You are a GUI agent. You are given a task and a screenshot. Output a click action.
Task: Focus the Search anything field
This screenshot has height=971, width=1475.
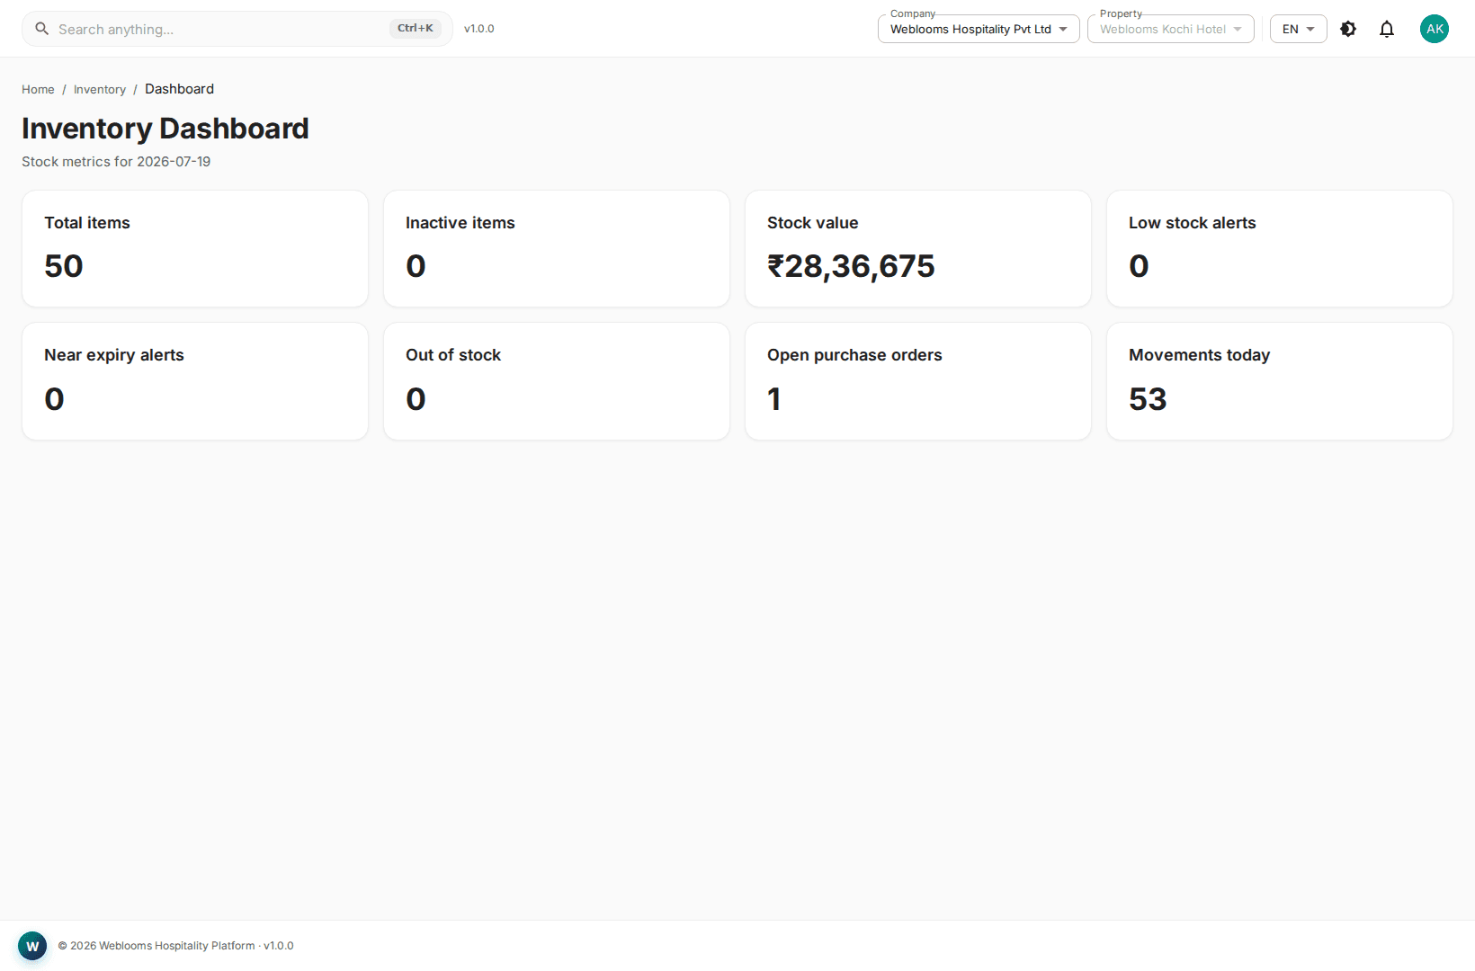tap(237, 29)
